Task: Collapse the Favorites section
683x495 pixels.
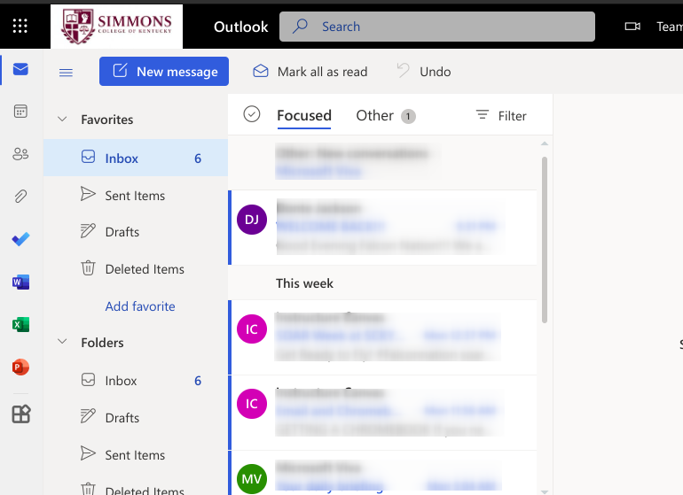Action: [x=63, y=119]
